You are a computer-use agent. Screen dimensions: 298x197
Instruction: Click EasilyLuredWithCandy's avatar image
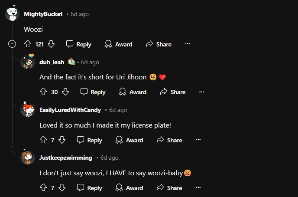28,110
